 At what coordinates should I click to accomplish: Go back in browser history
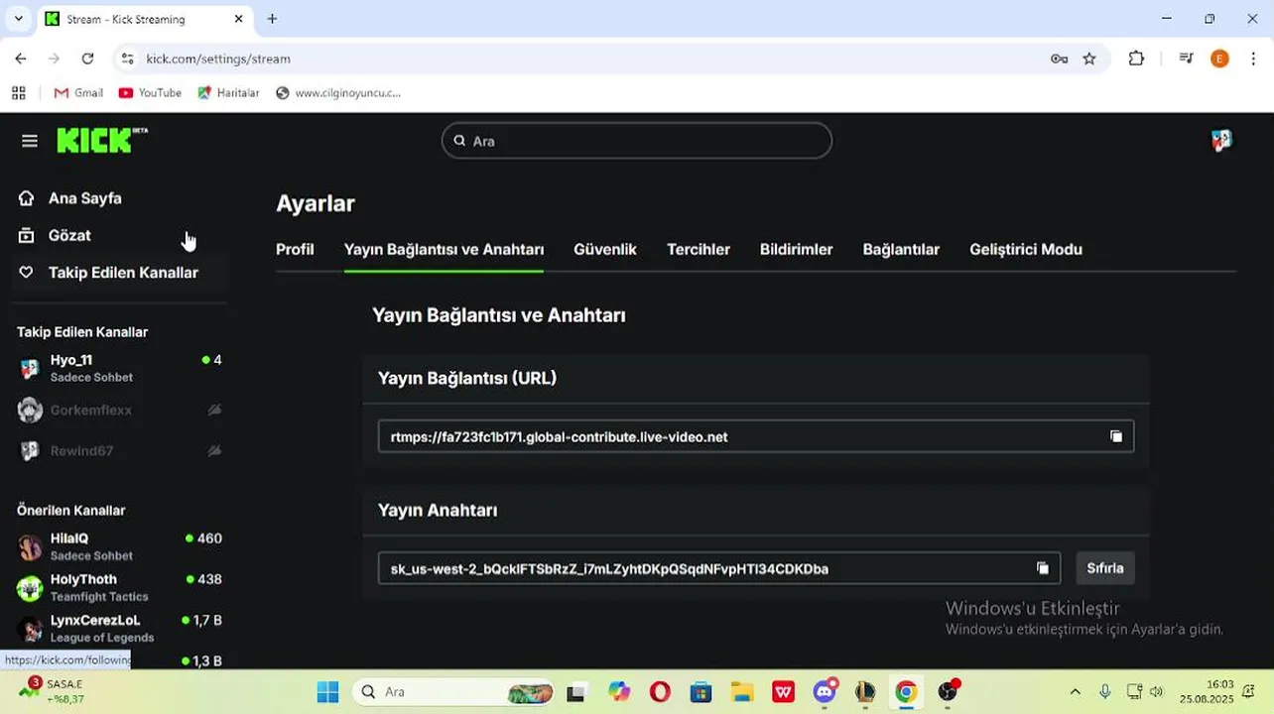(21, 59)
